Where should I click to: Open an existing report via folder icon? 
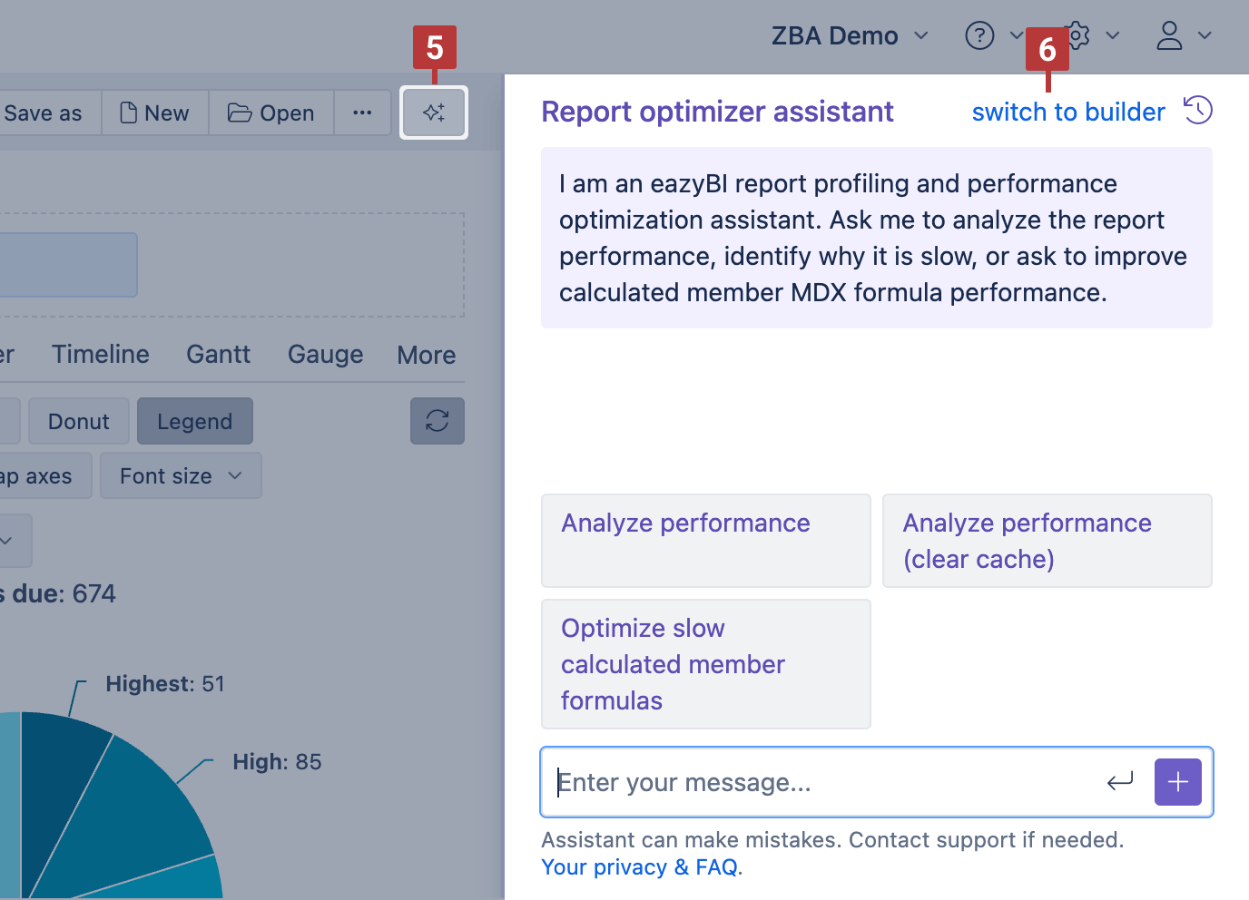click(x=270, y=112)
